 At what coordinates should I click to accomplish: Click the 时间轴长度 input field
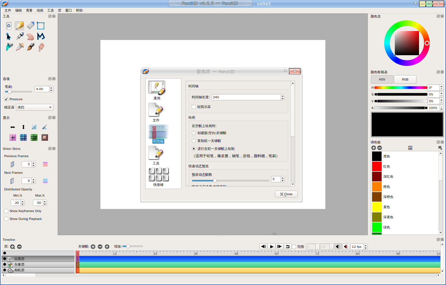[x=246, y=97]
